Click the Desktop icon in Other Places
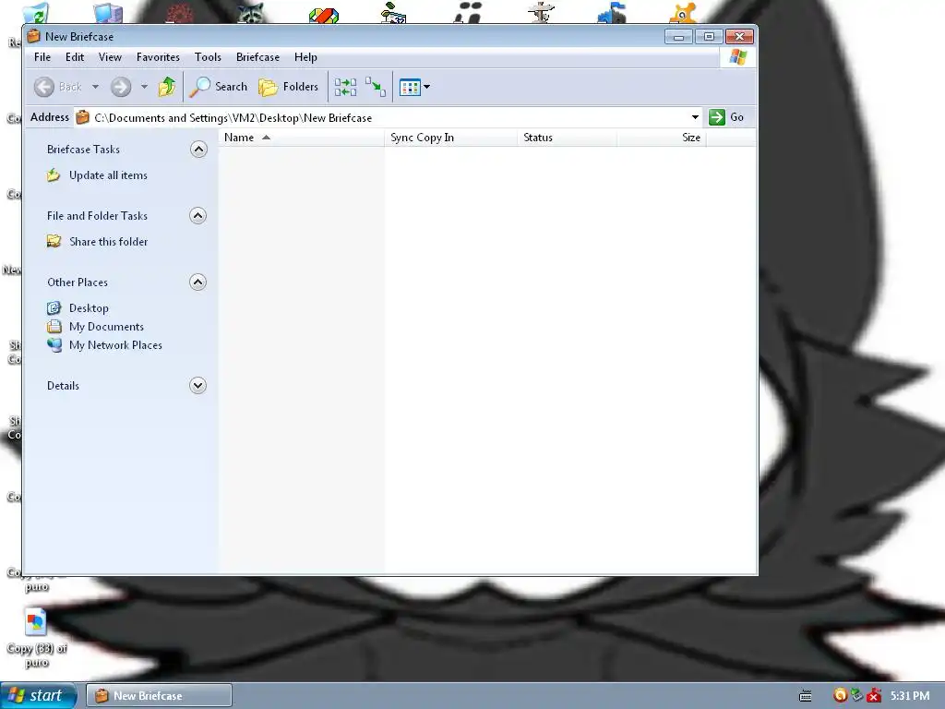This screenshot has width=945, height=709. pos(54,308)
